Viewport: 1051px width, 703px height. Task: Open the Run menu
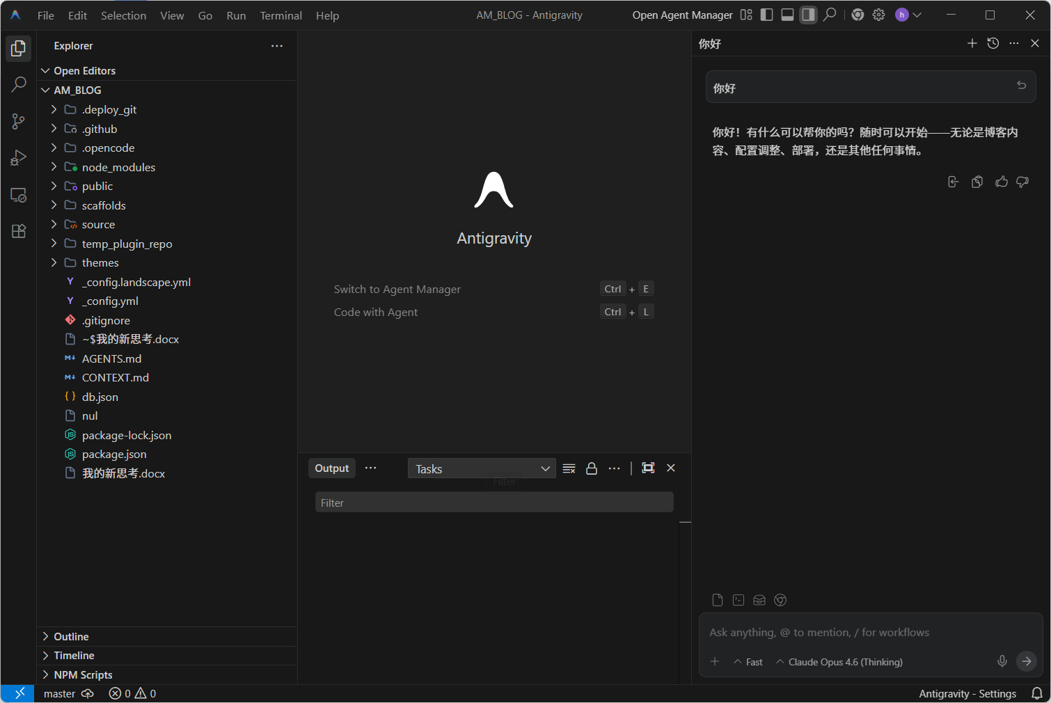coord(237,15)
